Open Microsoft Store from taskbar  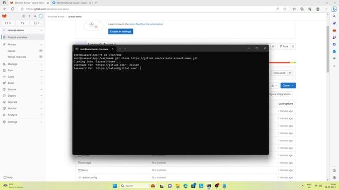[x=193, y=186]
